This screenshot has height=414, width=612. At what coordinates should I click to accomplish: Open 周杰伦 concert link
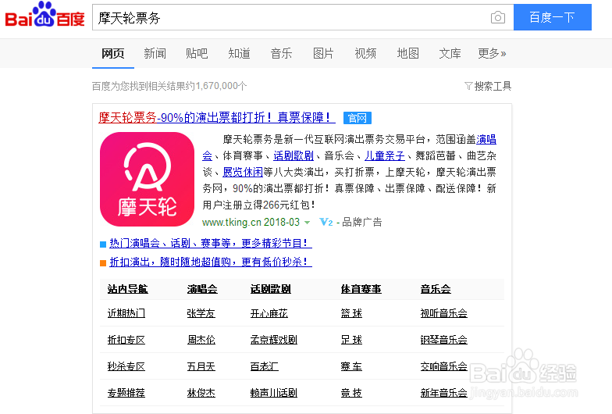[201, 340]
